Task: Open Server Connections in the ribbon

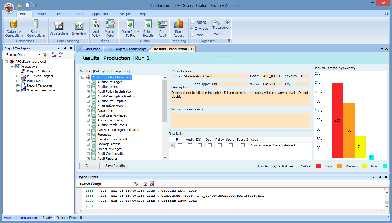Action: point(36,28)
